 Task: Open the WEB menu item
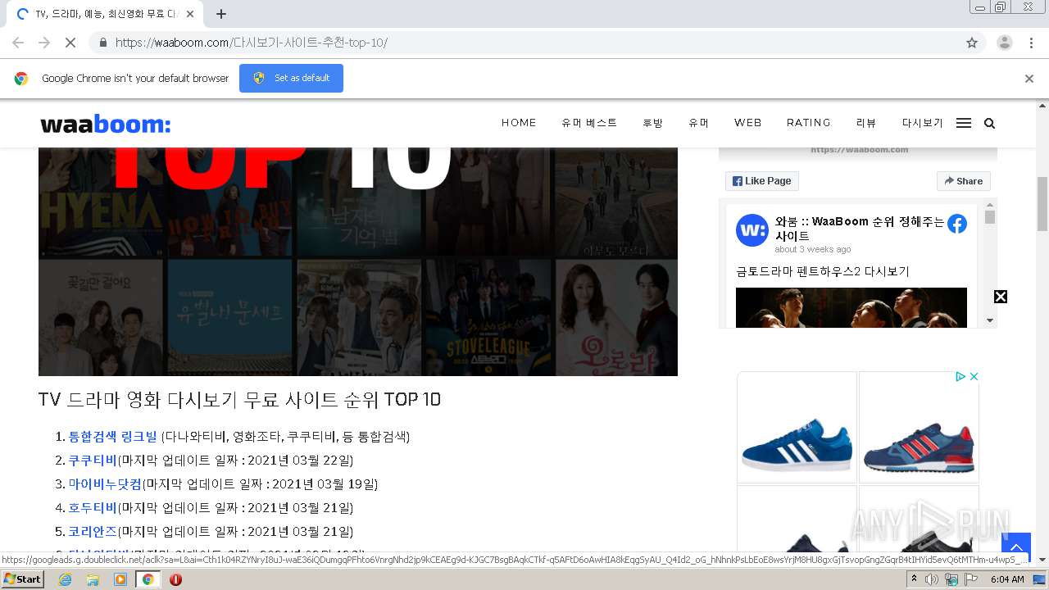(x=747, y=123)
